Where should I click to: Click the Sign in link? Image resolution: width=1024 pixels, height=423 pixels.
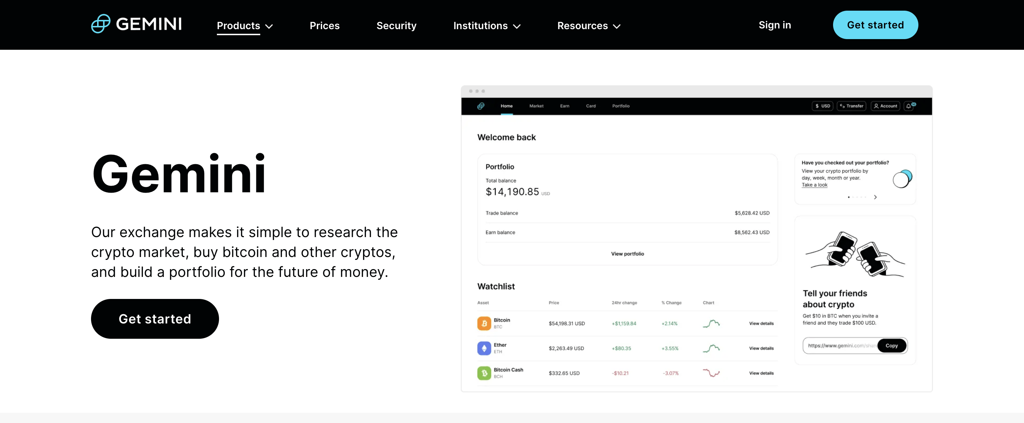coord(774,25)
